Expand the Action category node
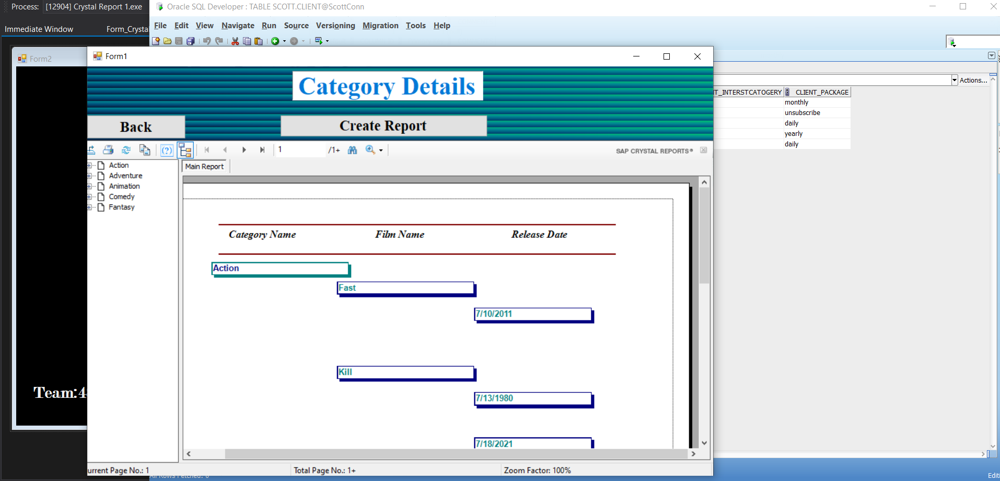Image resolution: width=1000 pixels, height=481 pixels. (x=90, y=165)
